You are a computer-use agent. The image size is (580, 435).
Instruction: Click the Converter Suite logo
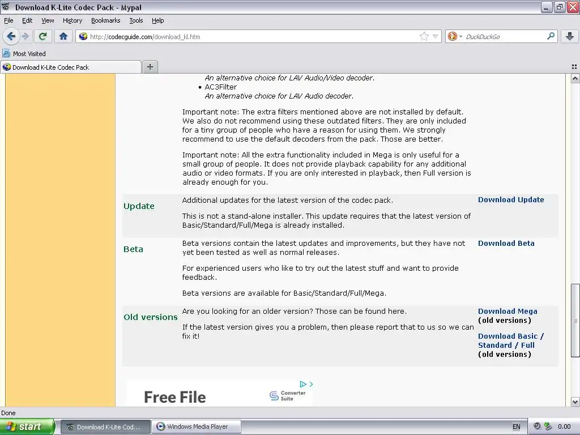pos(287,396)
